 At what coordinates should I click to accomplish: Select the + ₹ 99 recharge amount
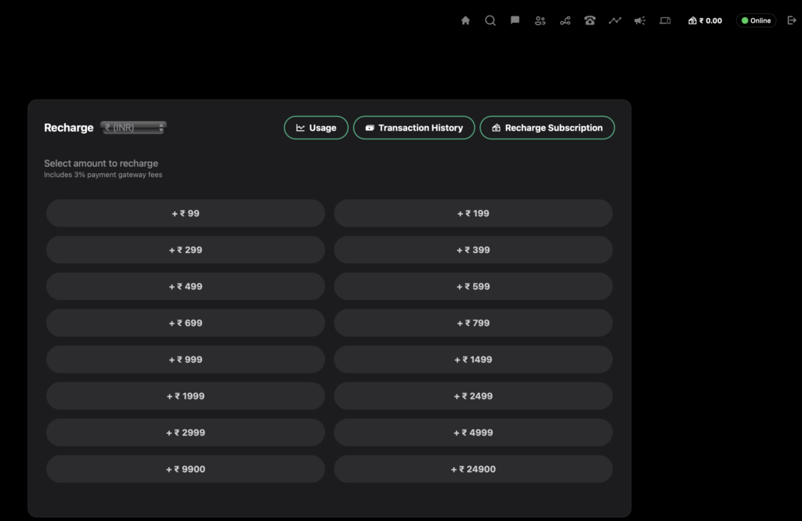click(186, 213)
